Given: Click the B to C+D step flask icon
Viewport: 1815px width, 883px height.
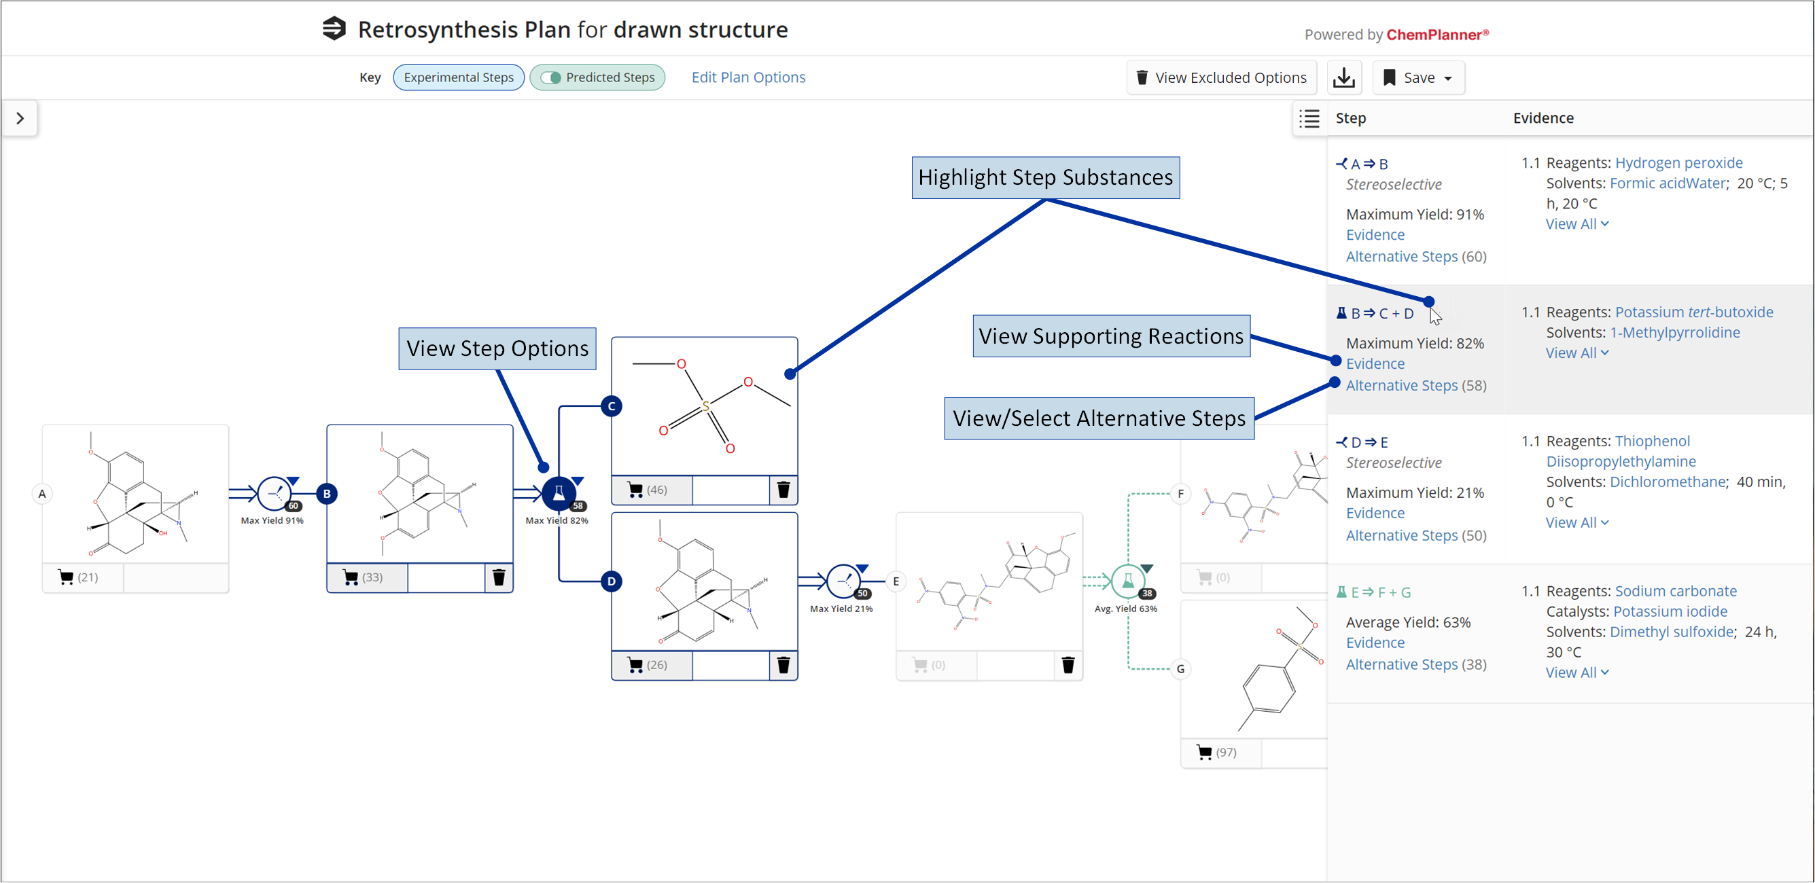Looking at the screenshot, I should pos(559,494).
